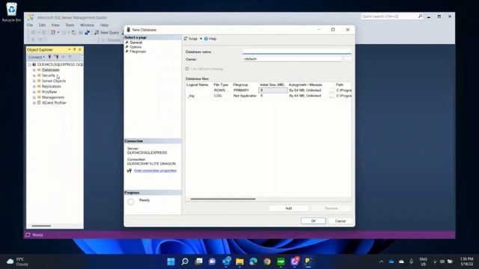Expand the XEvent Profiler node
Viewport: 479px width, 269px height.
(x=34, y=103)
